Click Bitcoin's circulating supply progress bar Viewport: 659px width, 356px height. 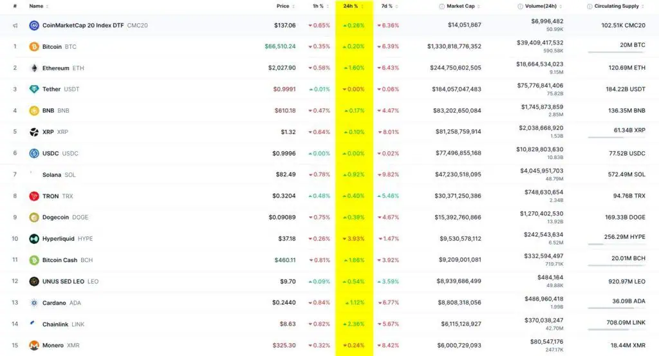[616, 52]
